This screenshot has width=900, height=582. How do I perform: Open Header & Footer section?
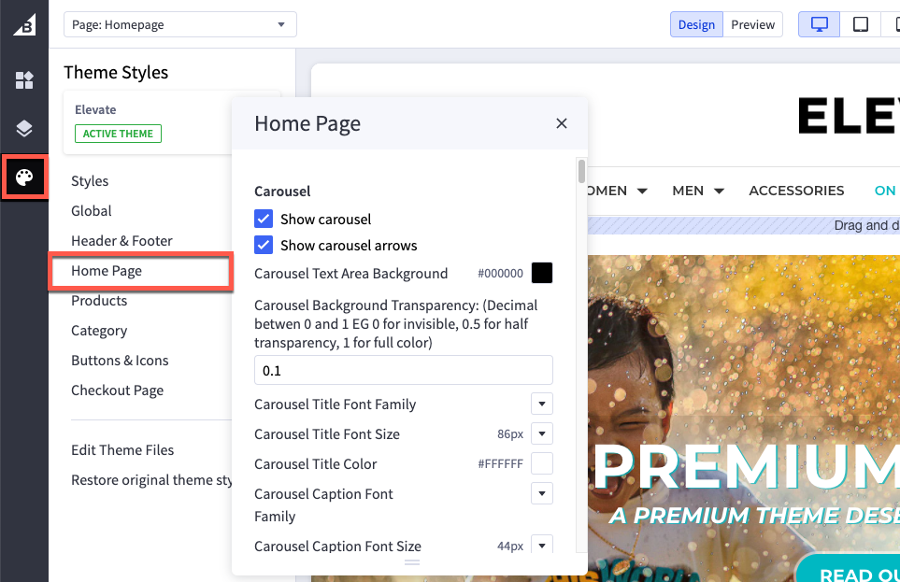pyautogui.click(x=121, y=240)
